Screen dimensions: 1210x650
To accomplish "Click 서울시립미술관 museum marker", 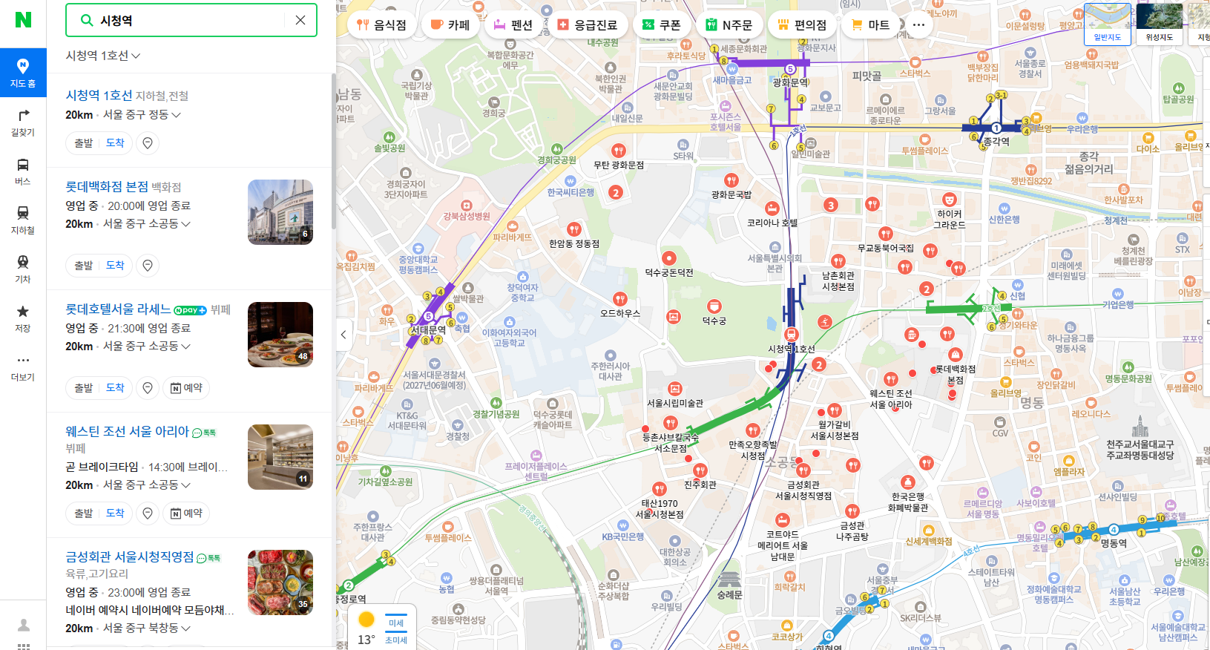I will point(674,389).
